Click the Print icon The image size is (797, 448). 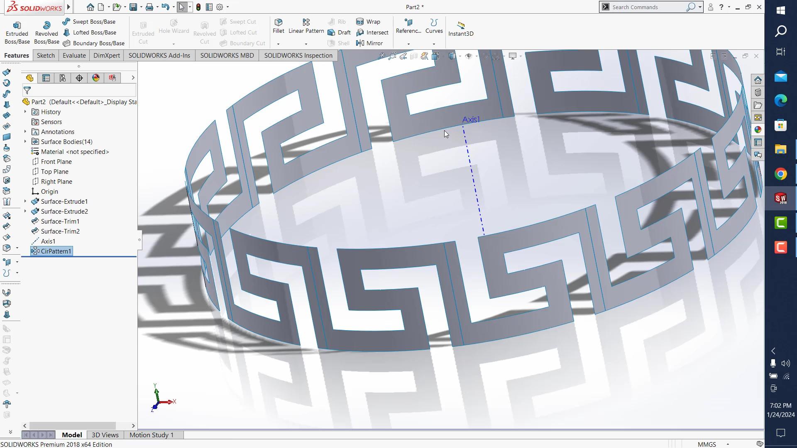[x=149, y=7]
